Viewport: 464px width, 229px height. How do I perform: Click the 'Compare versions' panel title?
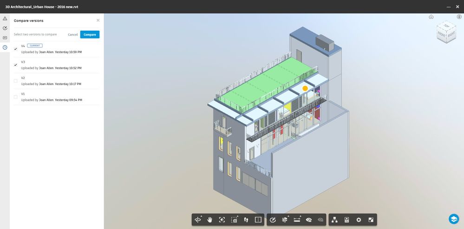point(28,21)
